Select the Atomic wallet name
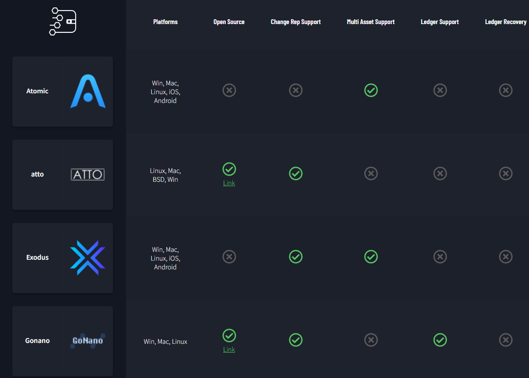The height and width of the screenshot is (378, 529). click(x=37, y=91)
